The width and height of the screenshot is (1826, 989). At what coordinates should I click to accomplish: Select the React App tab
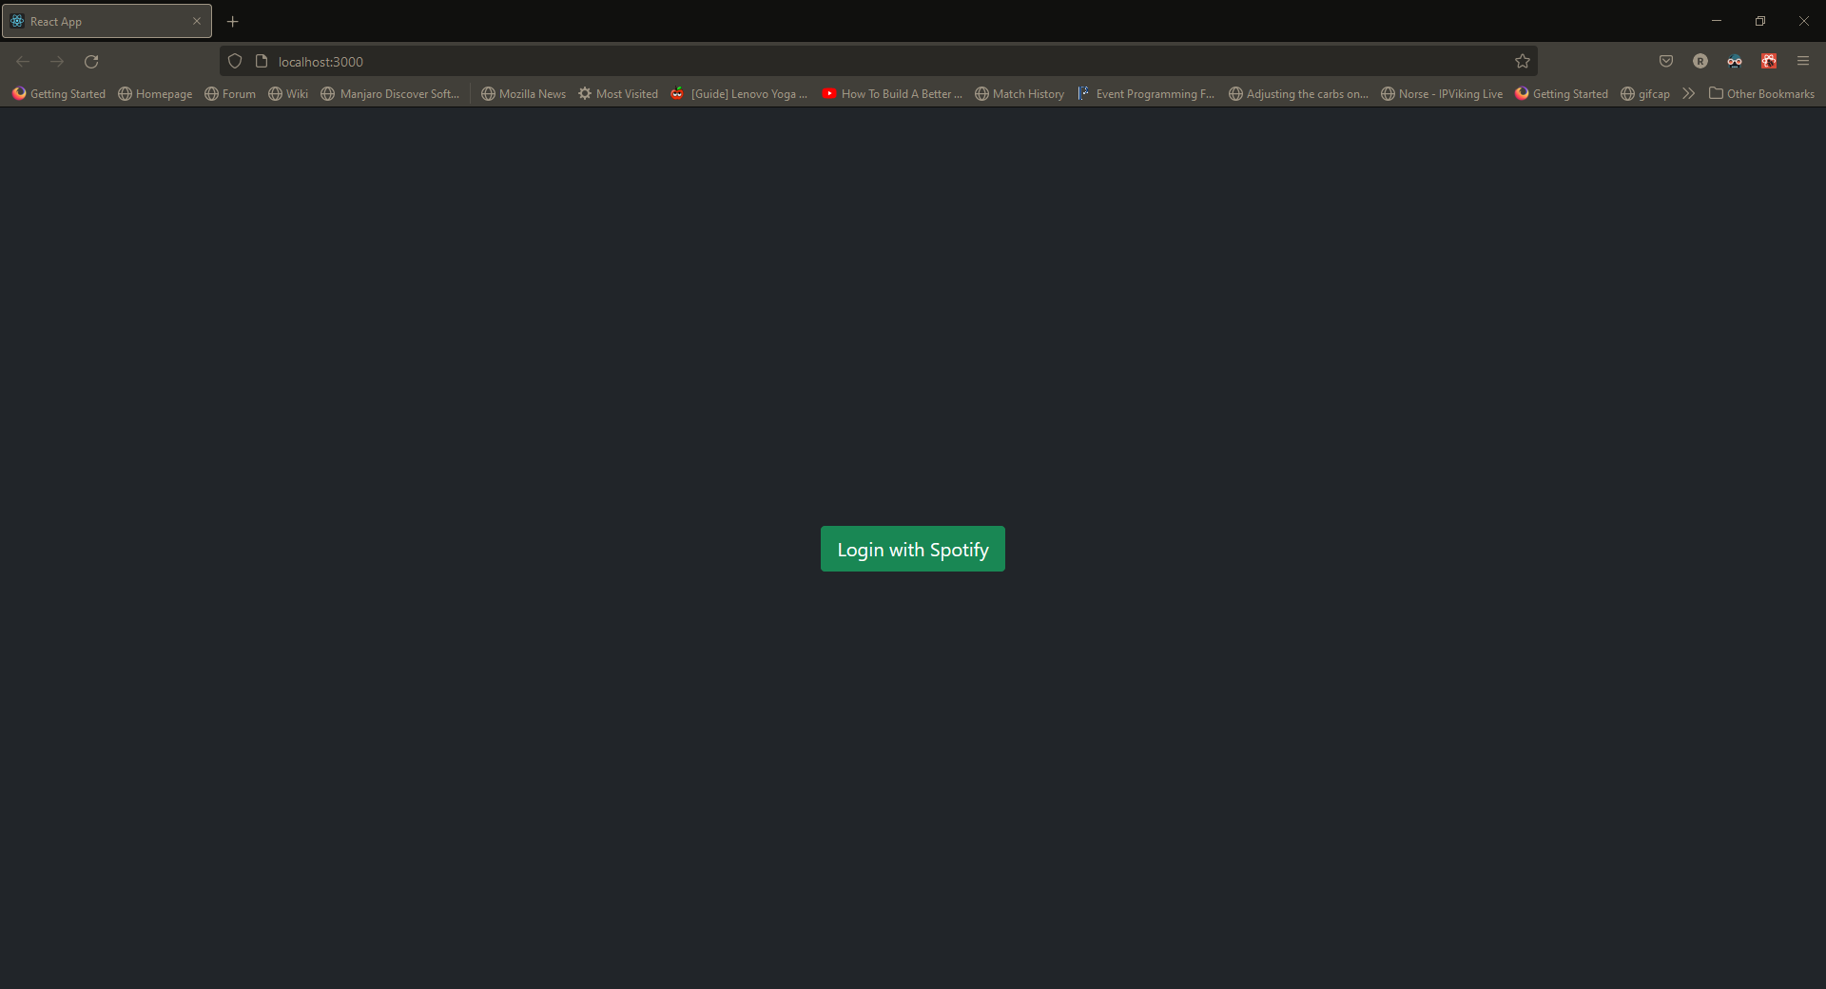tap(107, 21)
